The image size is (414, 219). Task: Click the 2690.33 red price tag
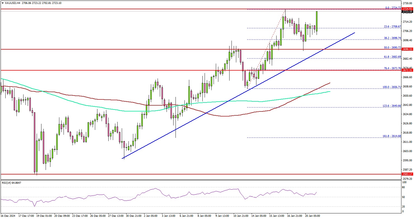point(407,49)
